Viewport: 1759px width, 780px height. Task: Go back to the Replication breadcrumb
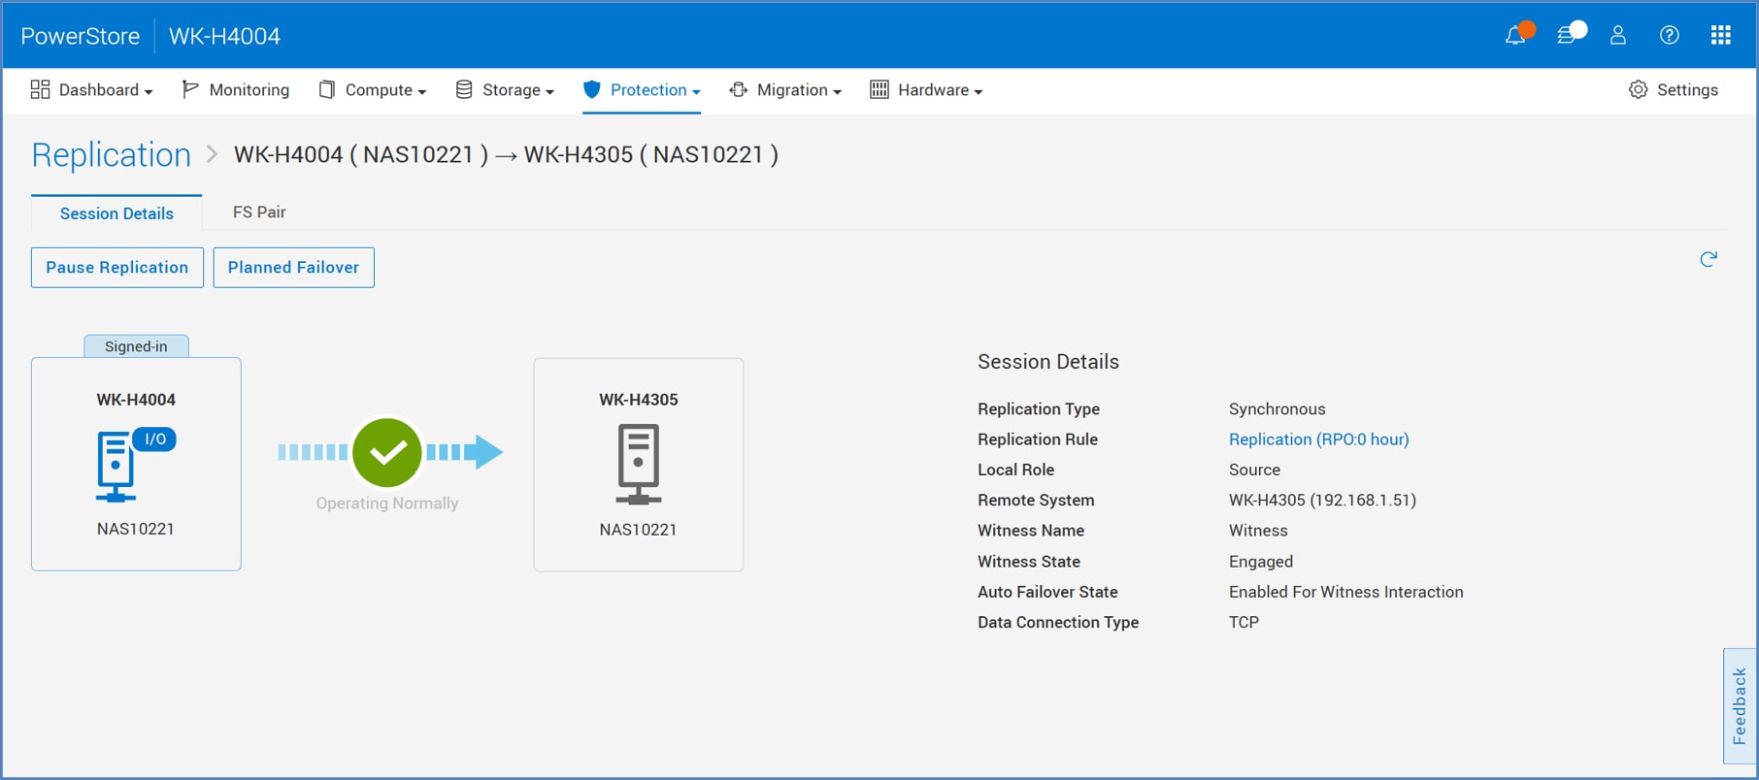tap(112, 155)
